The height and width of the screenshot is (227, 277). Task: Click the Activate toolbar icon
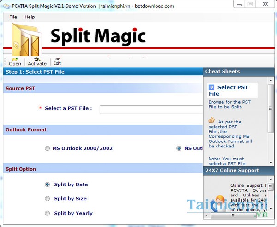(37, 62)
